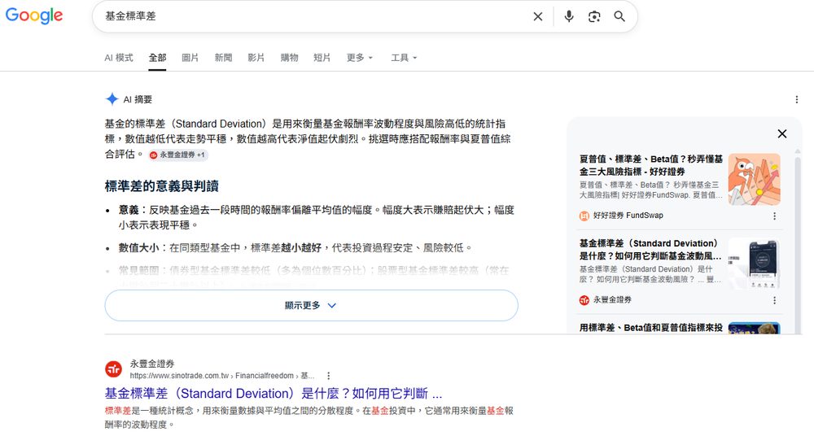The image size is (814, 436).
Task: Expand the 更多 dropdown
Action: [x=360, y=58]
